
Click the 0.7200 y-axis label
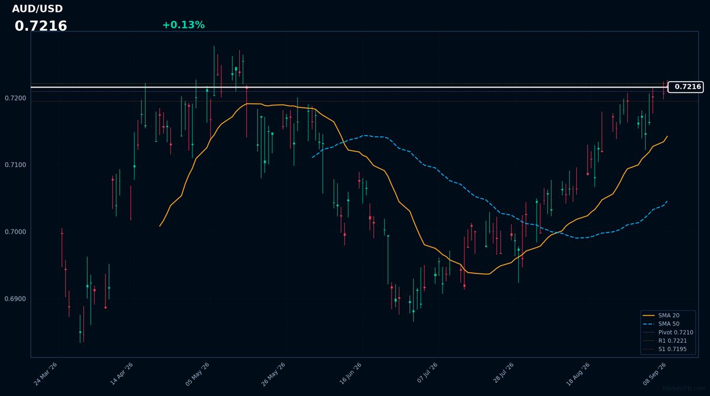click(x=17, y=98)
